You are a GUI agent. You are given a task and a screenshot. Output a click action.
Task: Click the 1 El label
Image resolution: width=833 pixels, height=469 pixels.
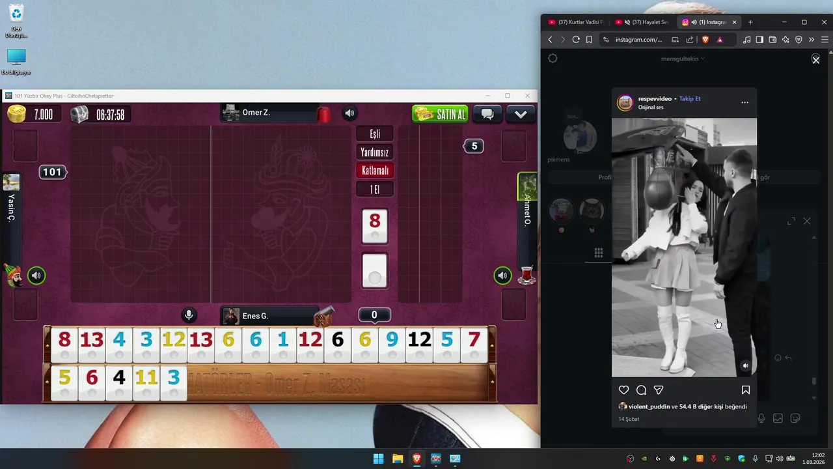(x=375, y=190)
